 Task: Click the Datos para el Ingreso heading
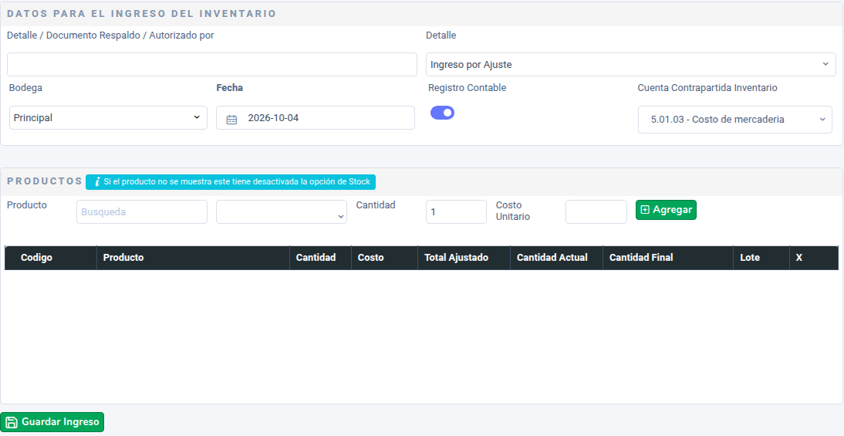coord(141,14)
